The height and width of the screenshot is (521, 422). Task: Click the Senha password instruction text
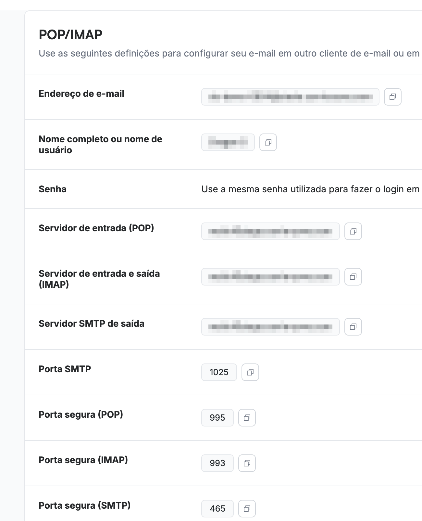point(311,189)
